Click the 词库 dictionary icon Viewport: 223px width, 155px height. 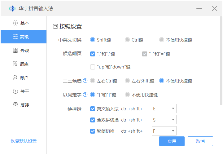tap(15, 64)
